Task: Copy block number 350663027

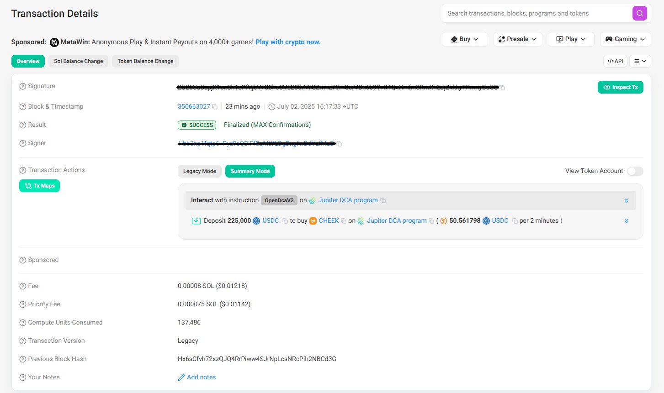Action: point(215,107)
